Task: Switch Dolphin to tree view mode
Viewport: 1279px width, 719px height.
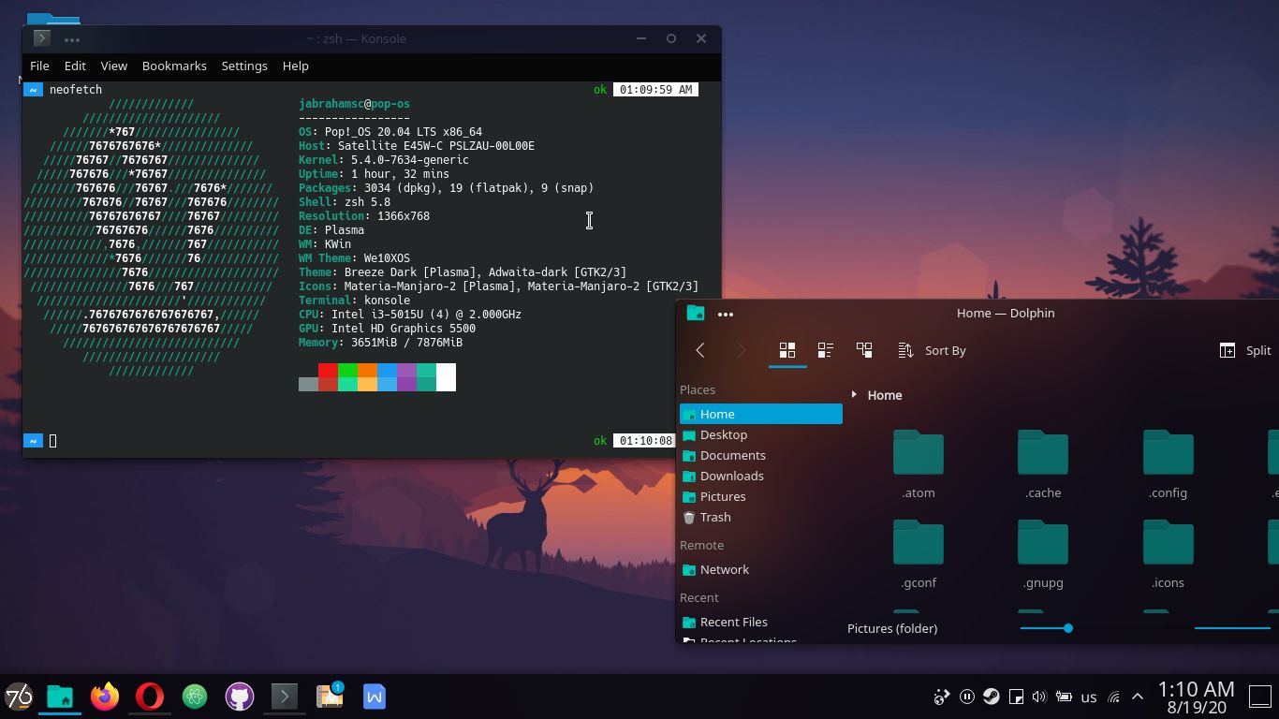Action: (864, 350)
